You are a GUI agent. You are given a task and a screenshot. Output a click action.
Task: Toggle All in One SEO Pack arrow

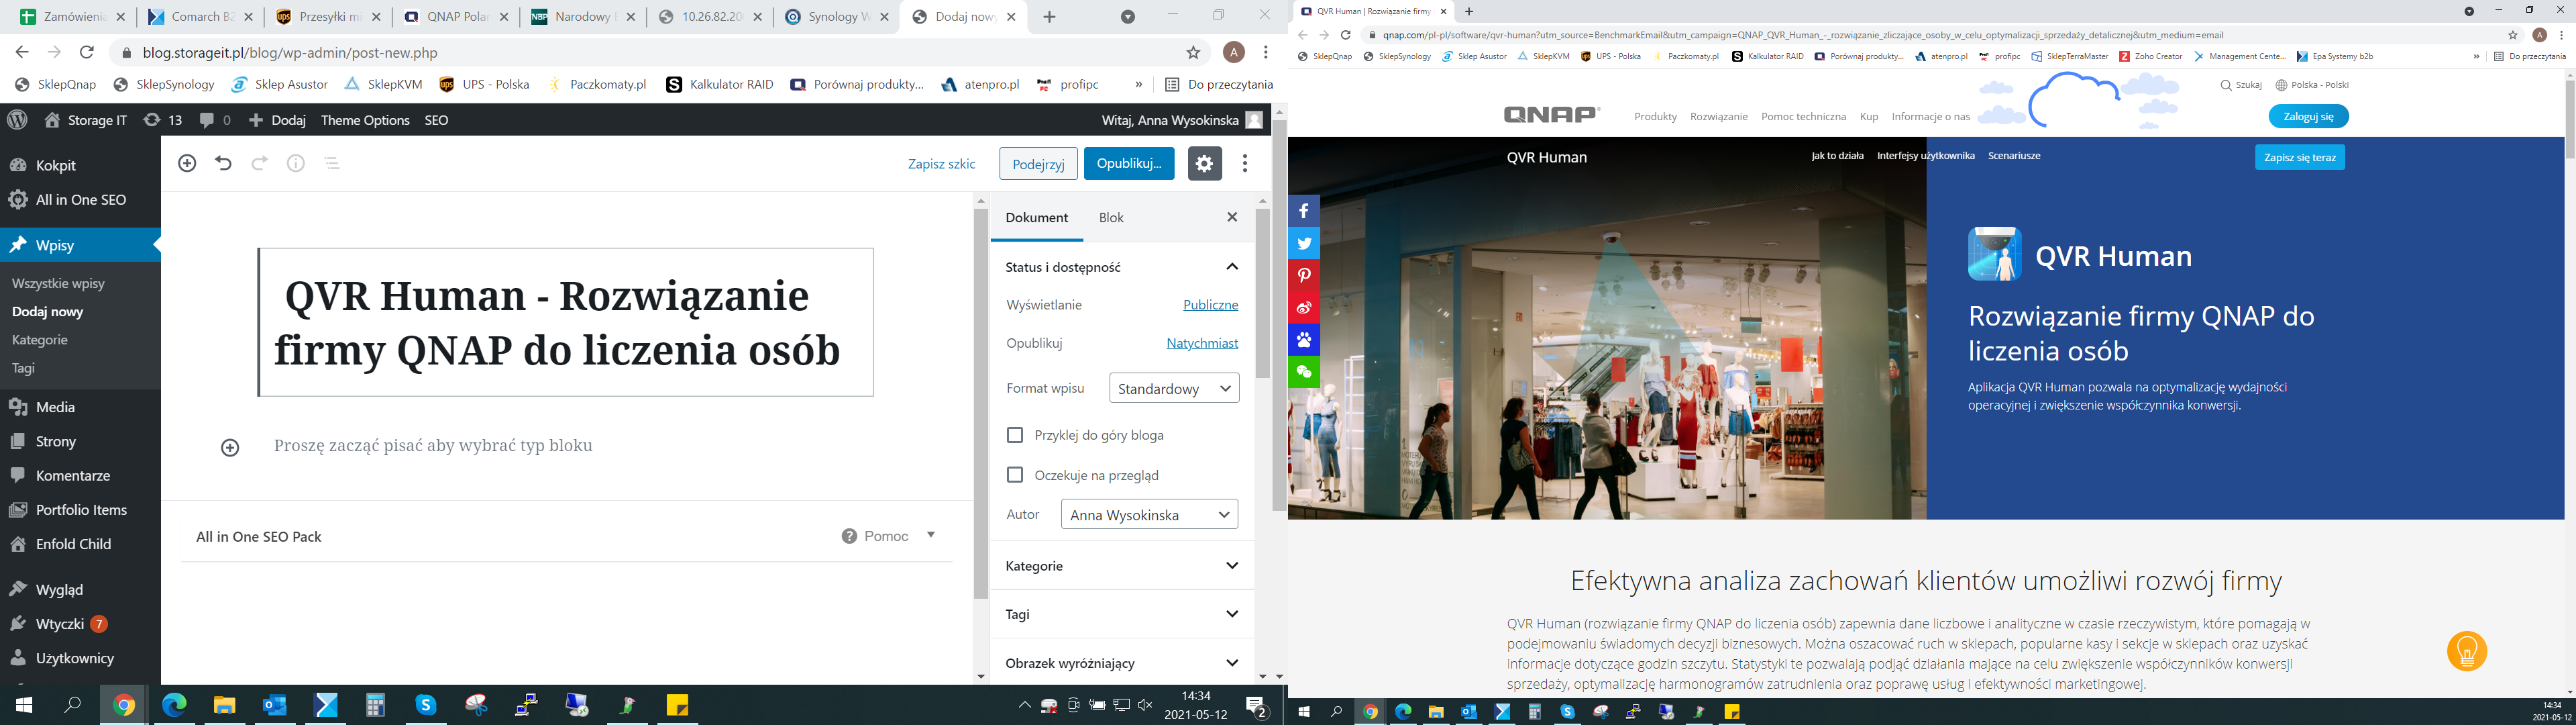pyautogui.click(x=931, y=536)
